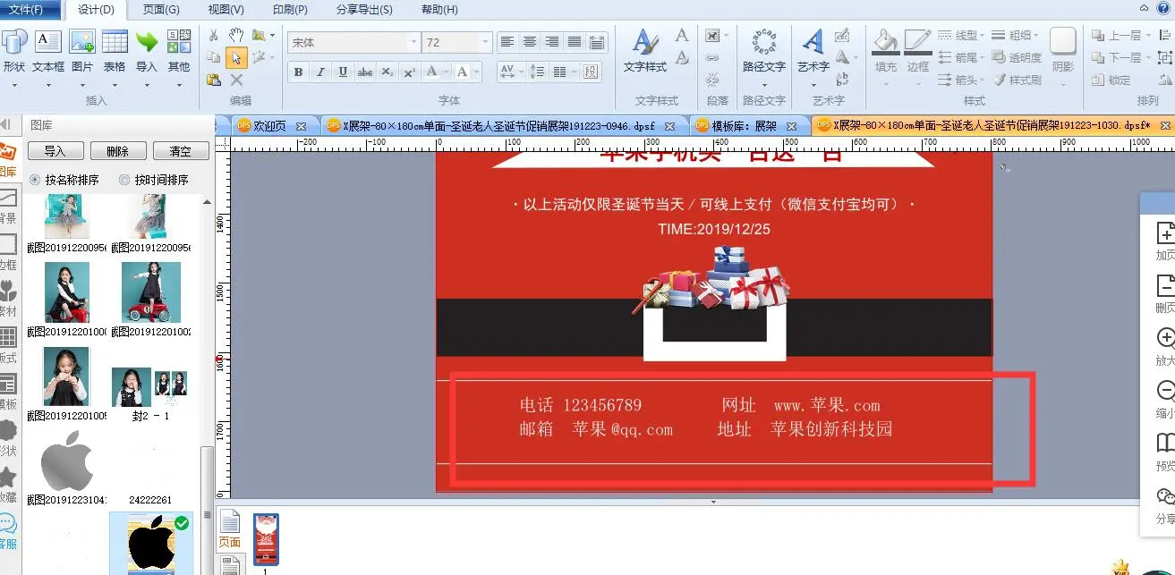Viewport: 1175px width, 575px height.
Task: Click the paste clipboard icon
Action: point(213,80)
